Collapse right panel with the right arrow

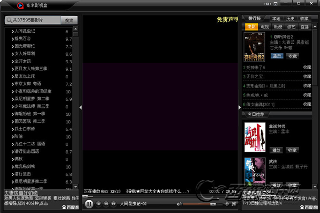point(240,107)
